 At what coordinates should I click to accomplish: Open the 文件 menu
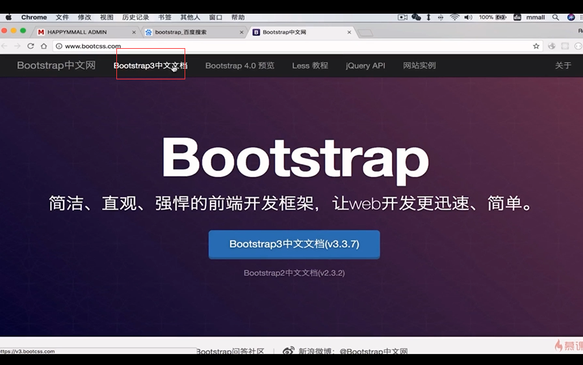[x=62, y=17]
